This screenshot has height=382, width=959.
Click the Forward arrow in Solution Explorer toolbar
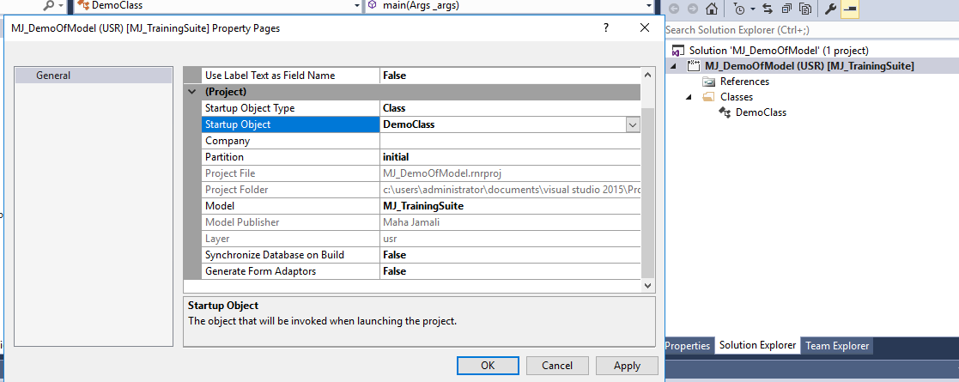pyautogui.click(x=692, y=9)
